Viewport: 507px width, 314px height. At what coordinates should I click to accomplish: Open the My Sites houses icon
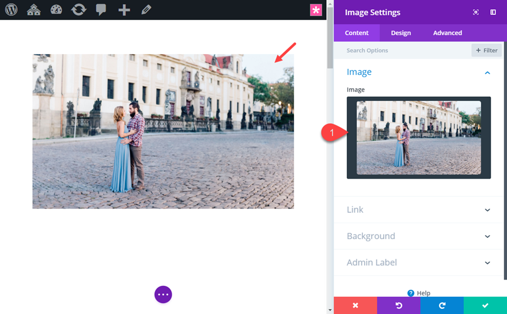pyautogui.click(x=33, y=10)
